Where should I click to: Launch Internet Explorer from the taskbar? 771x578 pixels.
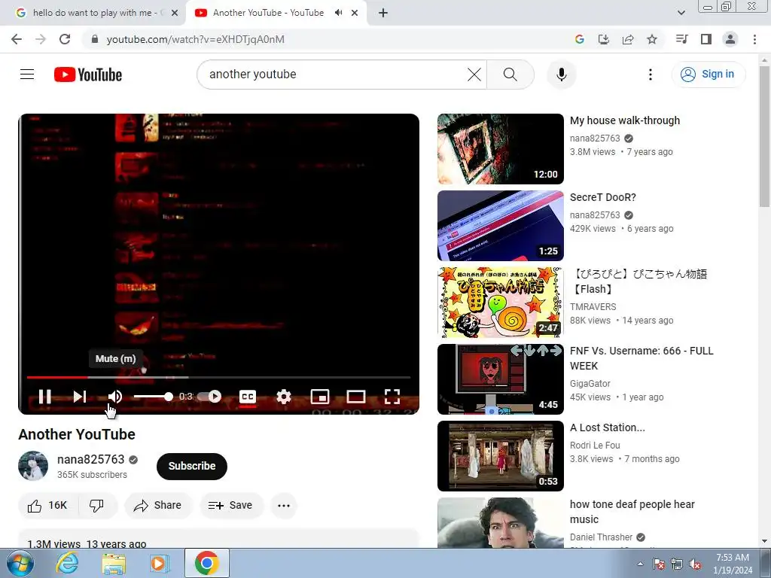(67, 563)
